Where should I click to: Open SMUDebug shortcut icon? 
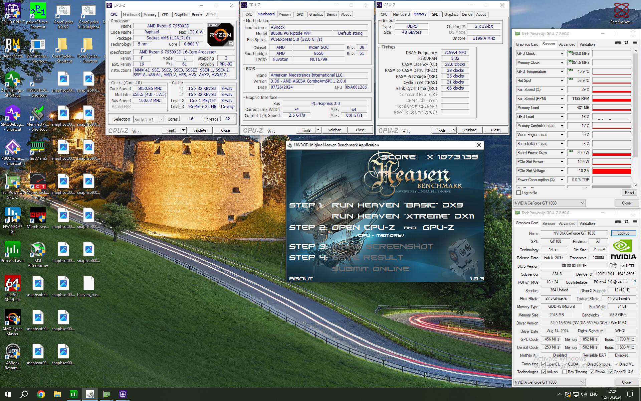tap(13, 118)
